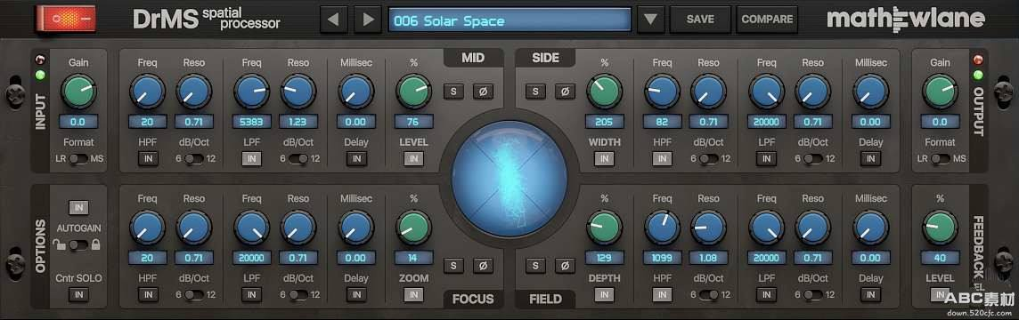The height and width of the screenshot is (320, 1019).
Task: Go to next preset with right arrow
Action: pyautogui.click(x=368, y=20)
